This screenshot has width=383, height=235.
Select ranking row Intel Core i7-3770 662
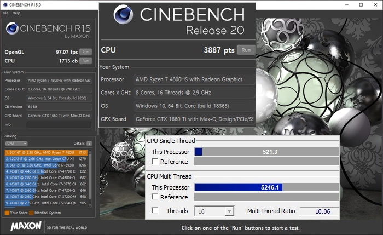(x=46, y=184)
